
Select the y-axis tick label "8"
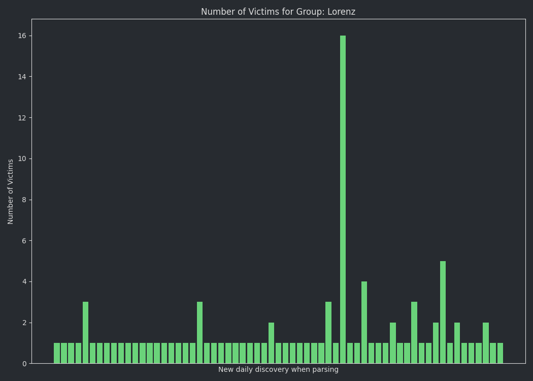click(24, 200)
